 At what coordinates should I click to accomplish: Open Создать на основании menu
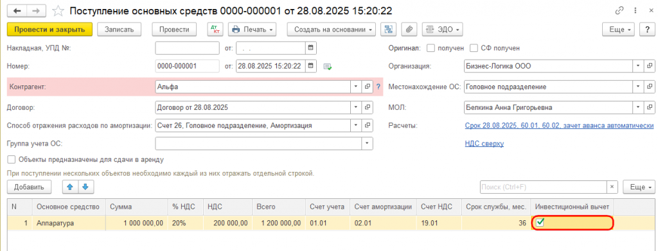pyautogui.click(x=332, y=30)
